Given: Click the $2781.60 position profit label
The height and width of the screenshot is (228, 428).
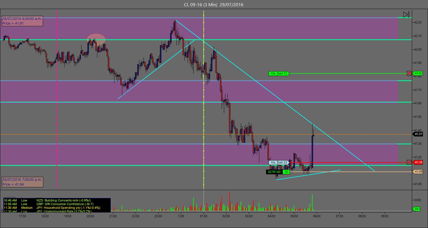Looking at the screenshot, I should (274, 172).
